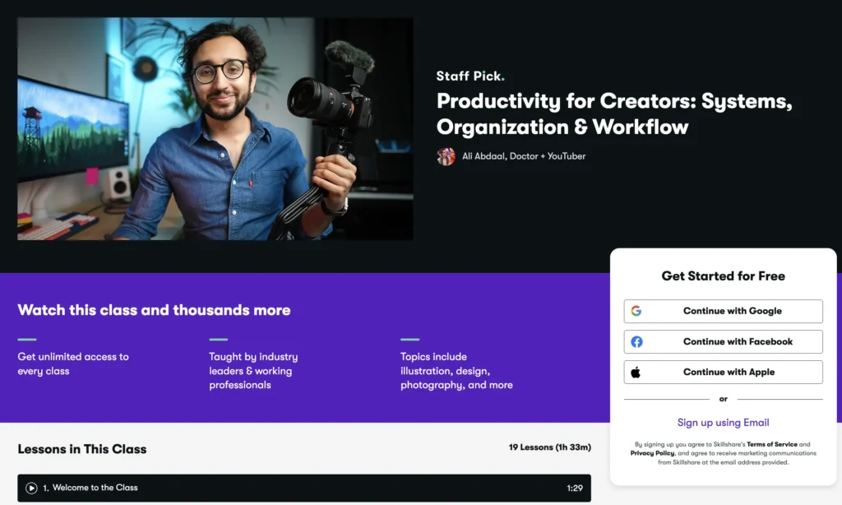This screenshot has width=842, height=505.
Task: Click the Lessons in This Class heading
Action: coord(82,449)
